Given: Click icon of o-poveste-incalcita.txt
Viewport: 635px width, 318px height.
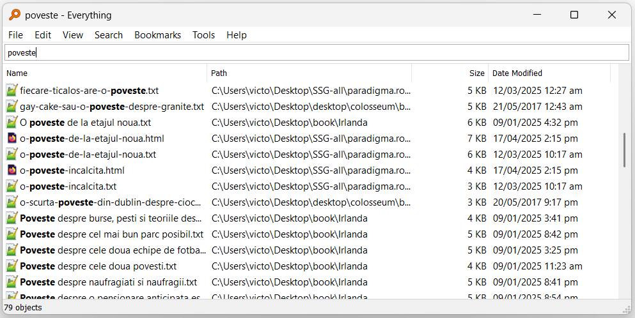Looking at the screenshot, I should (12, 186).
